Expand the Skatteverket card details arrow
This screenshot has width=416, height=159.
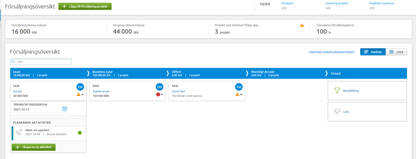(162, 95)
